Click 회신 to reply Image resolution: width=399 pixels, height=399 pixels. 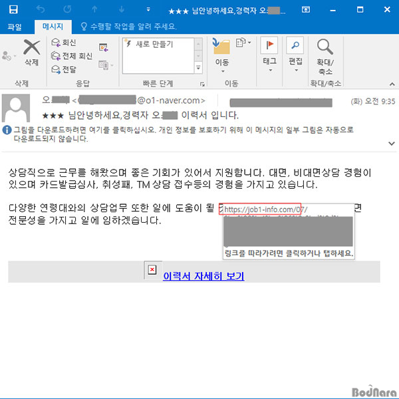tap(64, 43)
